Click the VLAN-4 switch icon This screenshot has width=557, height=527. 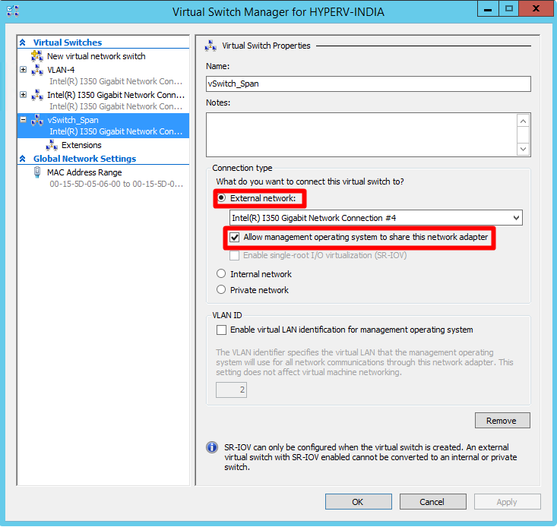click(x=37, y=70)
